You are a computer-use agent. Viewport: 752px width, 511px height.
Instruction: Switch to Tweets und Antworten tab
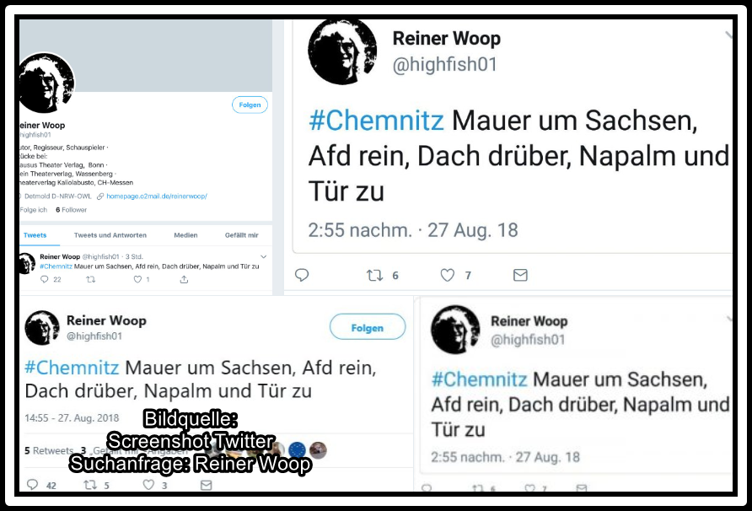110,235
